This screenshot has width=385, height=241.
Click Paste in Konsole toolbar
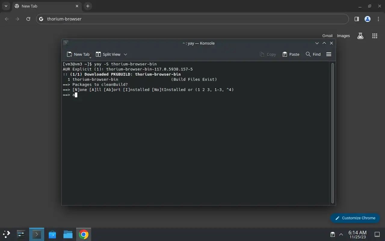(x=291, y=54)
